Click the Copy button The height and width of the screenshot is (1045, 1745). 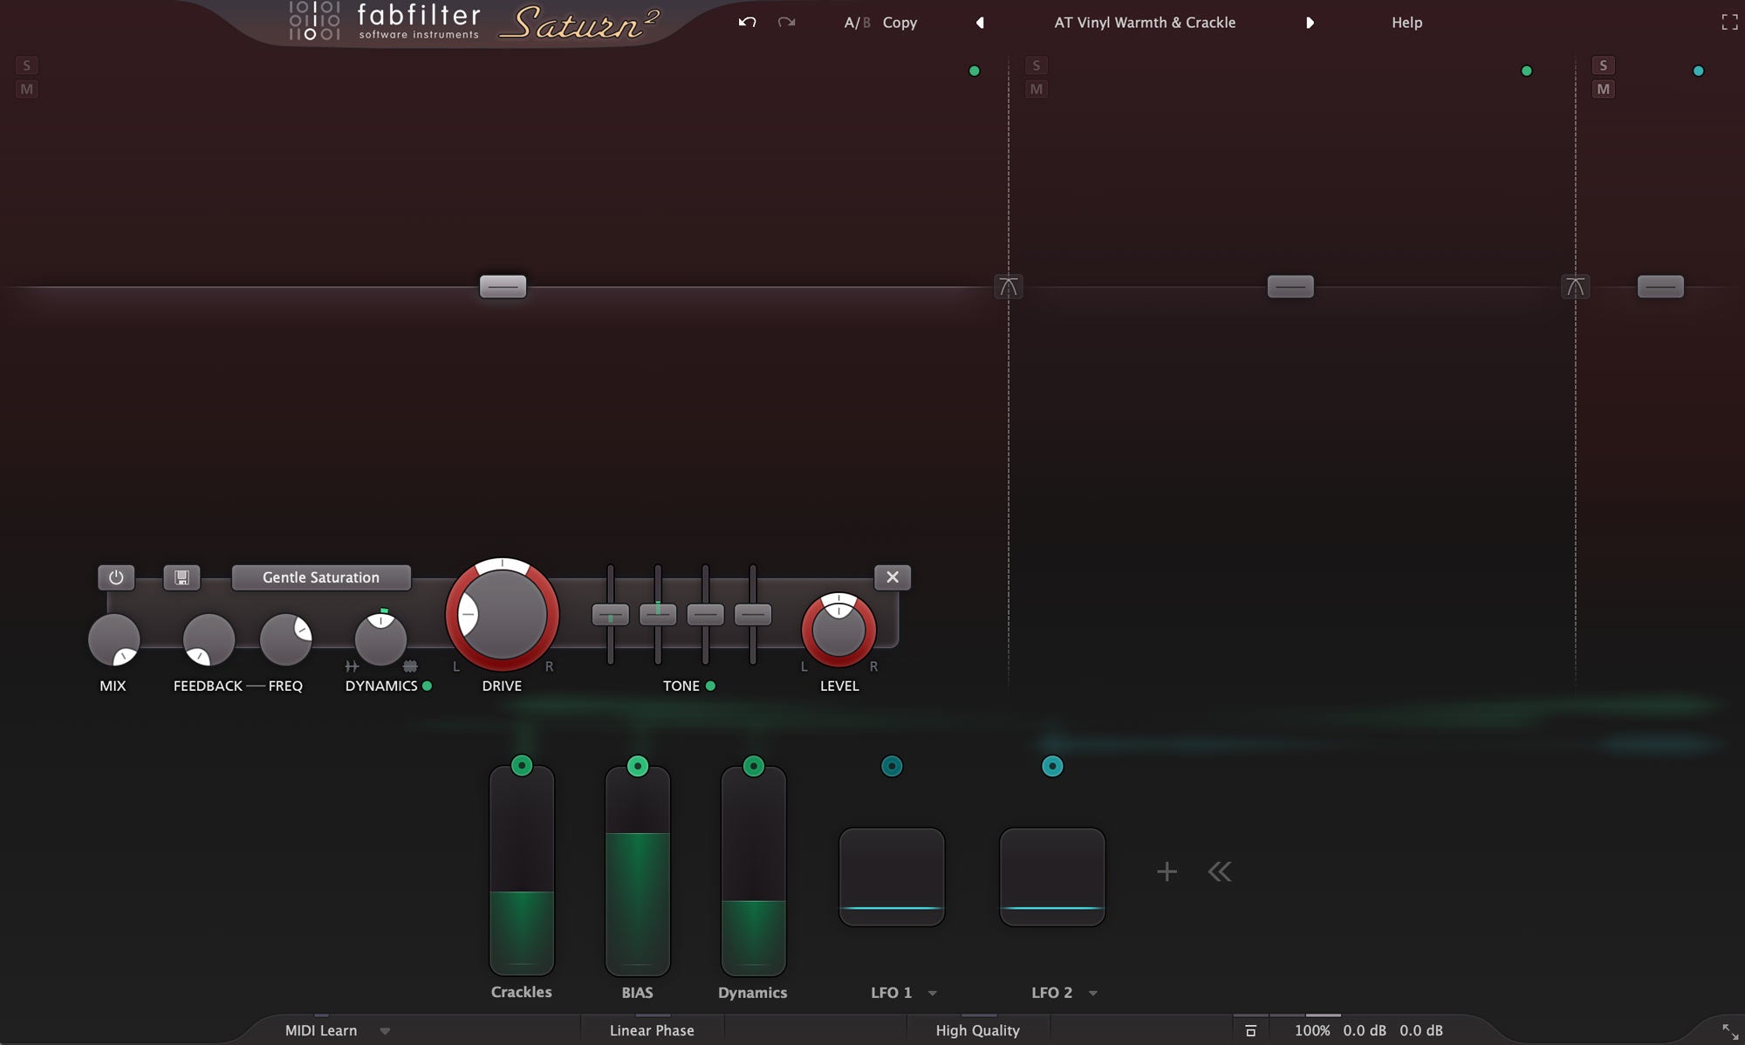pos(900,23)
